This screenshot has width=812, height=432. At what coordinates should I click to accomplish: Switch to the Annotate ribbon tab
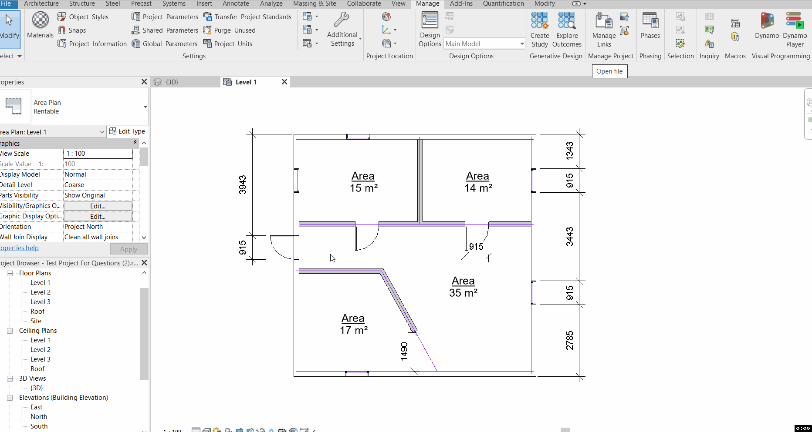236,3
